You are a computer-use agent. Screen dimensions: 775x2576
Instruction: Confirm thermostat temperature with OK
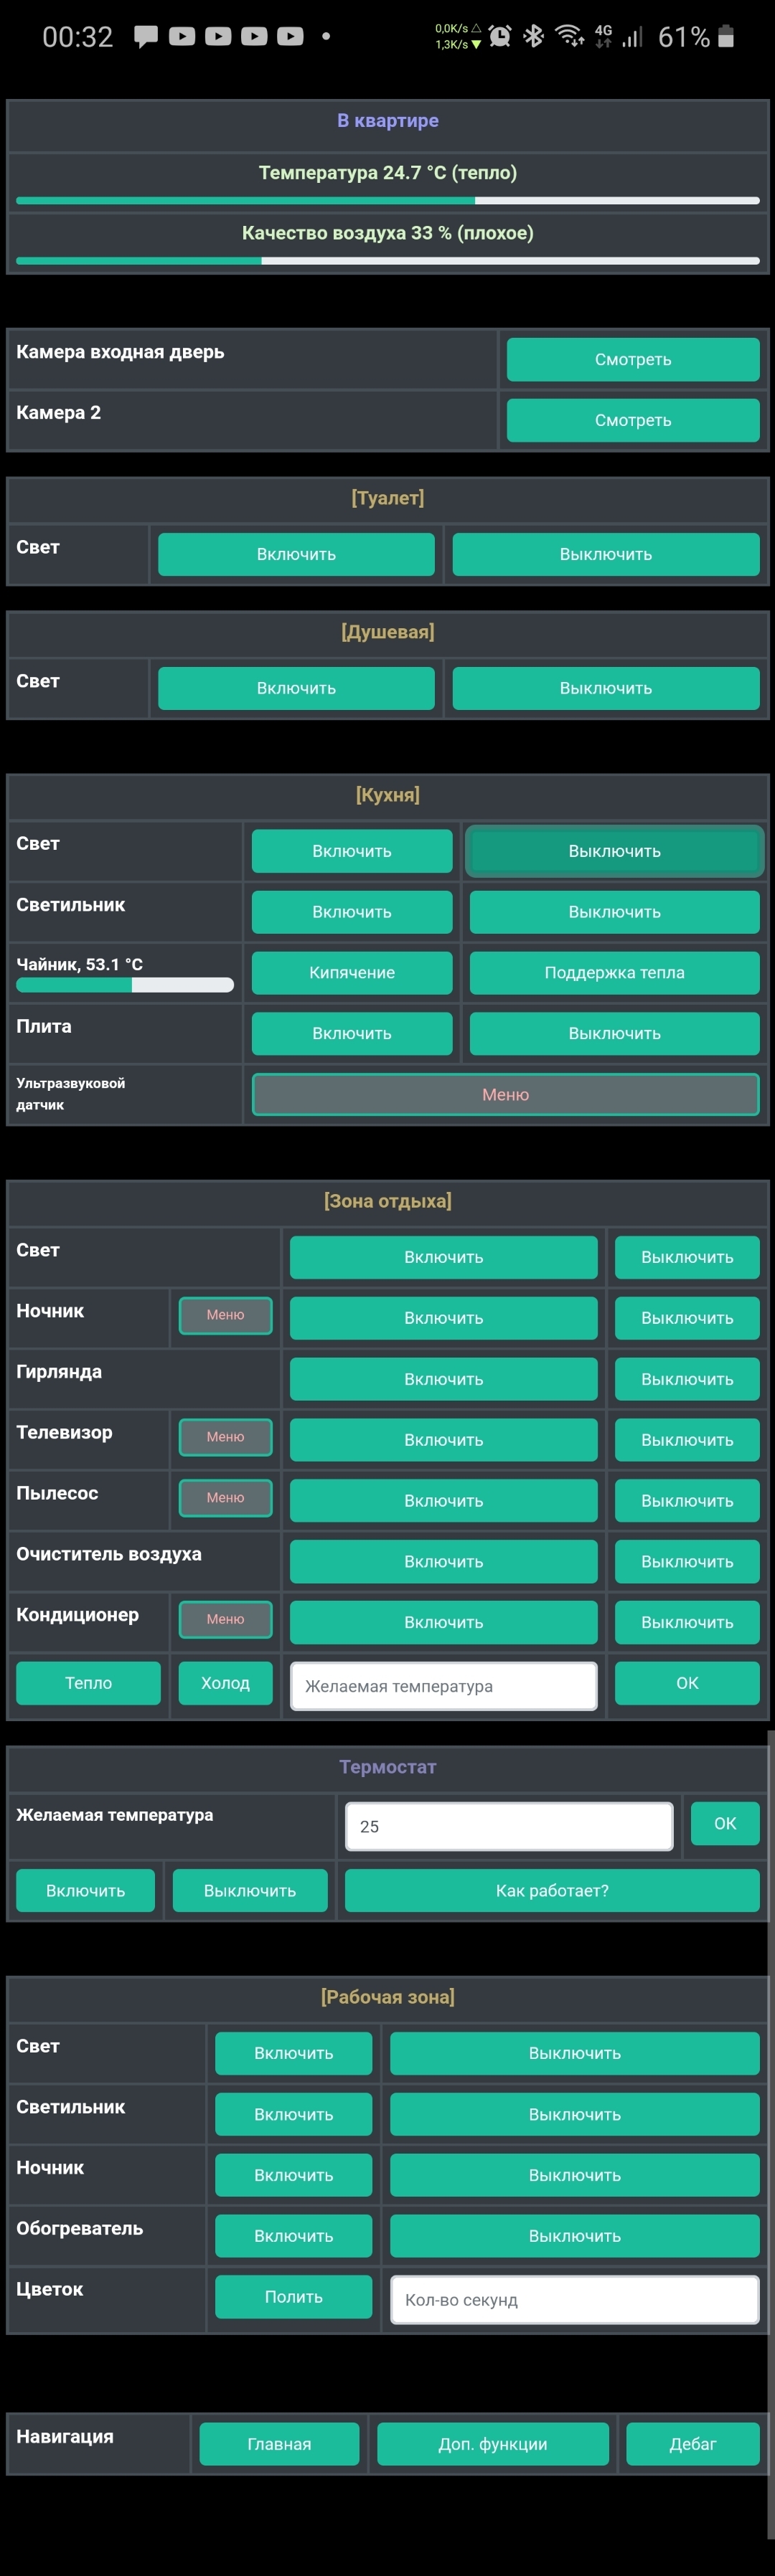pyautogui.click(x=725, y=1824)
